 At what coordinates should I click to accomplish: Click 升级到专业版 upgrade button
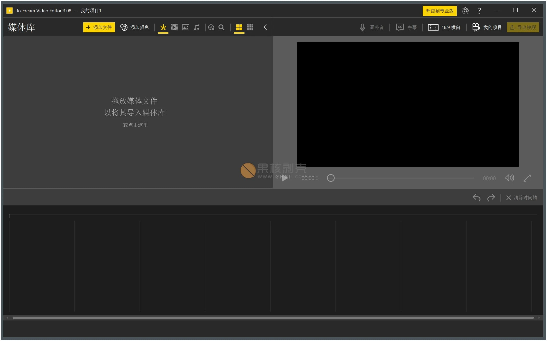point(440,11)
